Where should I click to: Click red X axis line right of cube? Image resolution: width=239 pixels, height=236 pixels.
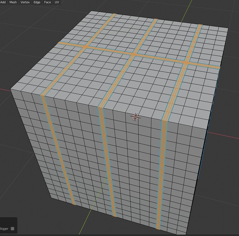(x=223, y=136)
